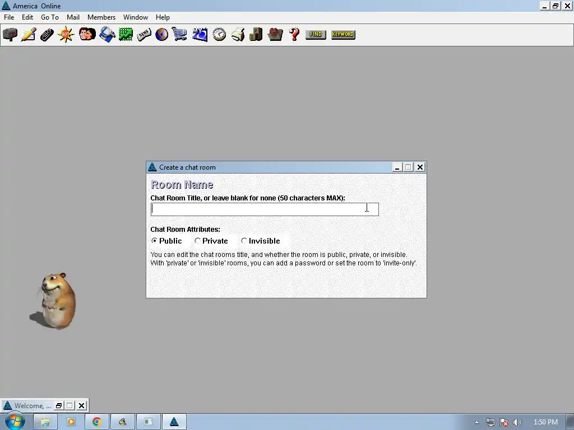Screen dimensions: 574x430
Task: Click the KEYWORD toolbar button
Action: [x=343, y=34]
